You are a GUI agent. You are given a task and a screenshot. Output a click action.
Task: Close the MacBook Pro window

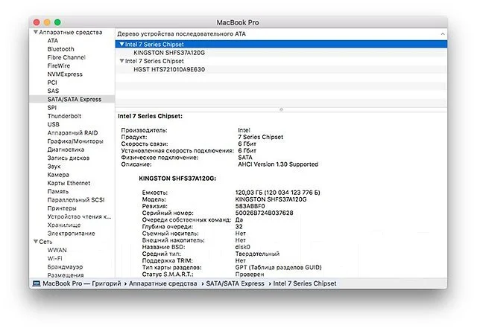[x=37, y=22]
